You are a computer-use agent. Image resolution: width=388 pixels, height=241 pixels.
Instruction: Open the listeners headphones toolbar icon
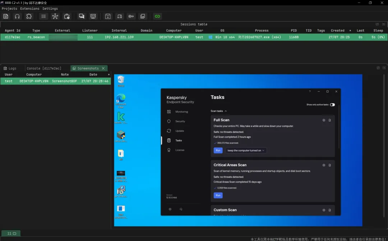[x=17, y=16]
